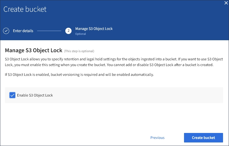The height and width of the screenshot is (146, 229).
Task: Click the '(This step is optional)' note
Action: (x=79, y=51)
